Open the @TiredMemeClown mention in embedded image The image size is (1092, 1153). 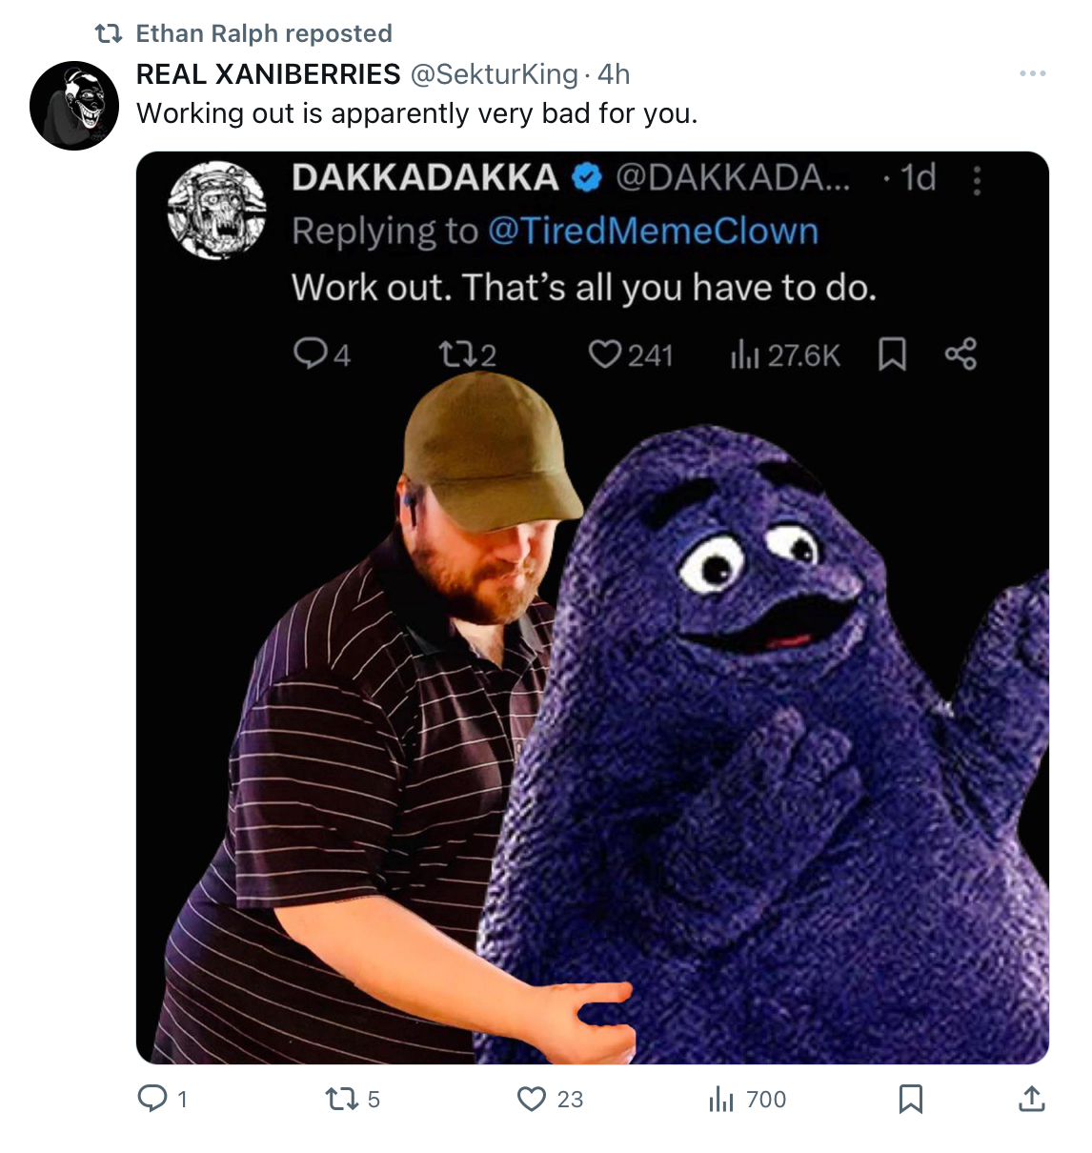(x=653, y=232)
